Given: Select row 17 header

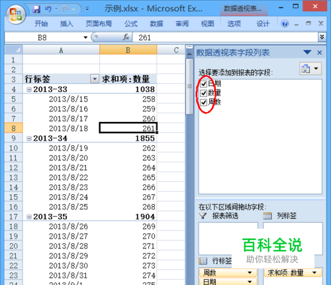Looking at the screenshot, I should tap(13, 217).
